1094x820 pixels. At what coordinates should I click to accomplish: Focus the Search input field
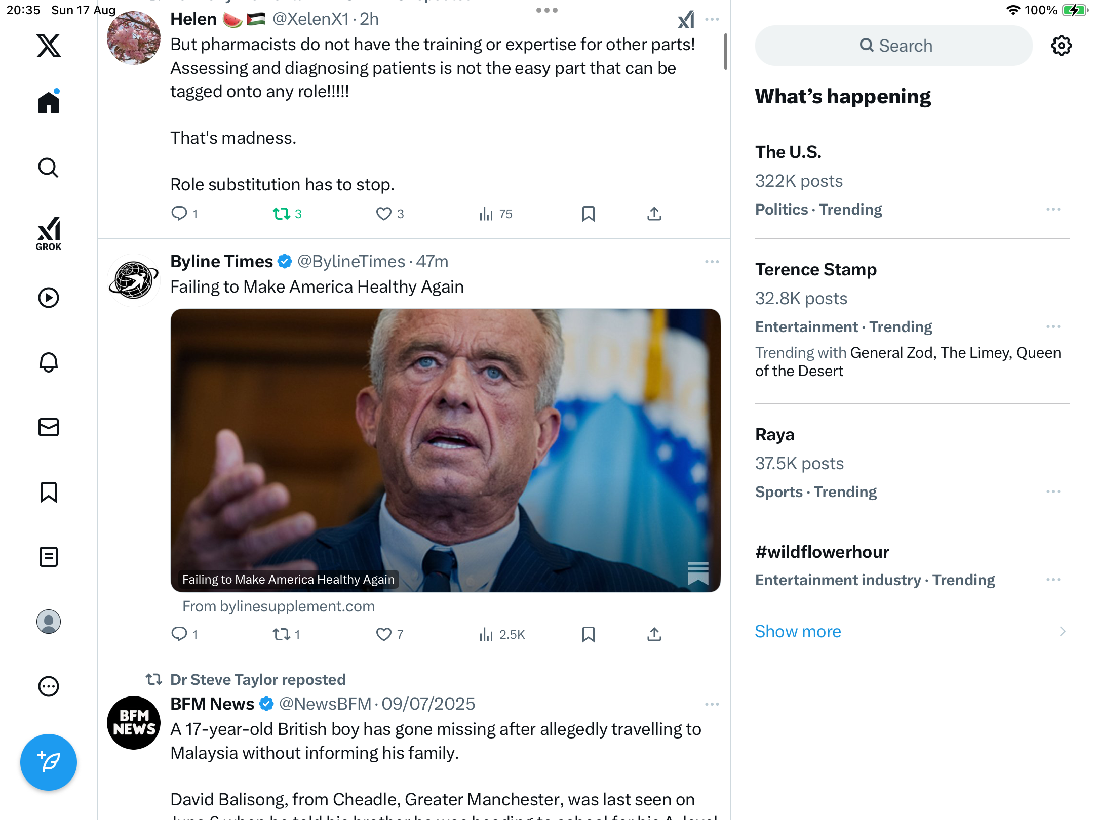[x=894, y=46]
